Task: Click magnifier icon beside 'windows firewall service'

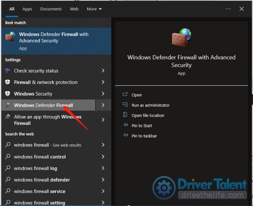Action: (7, 191)
